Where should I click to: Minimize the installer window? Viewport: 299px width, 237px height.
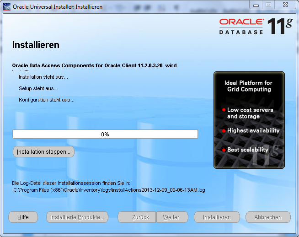pos(256,5)
